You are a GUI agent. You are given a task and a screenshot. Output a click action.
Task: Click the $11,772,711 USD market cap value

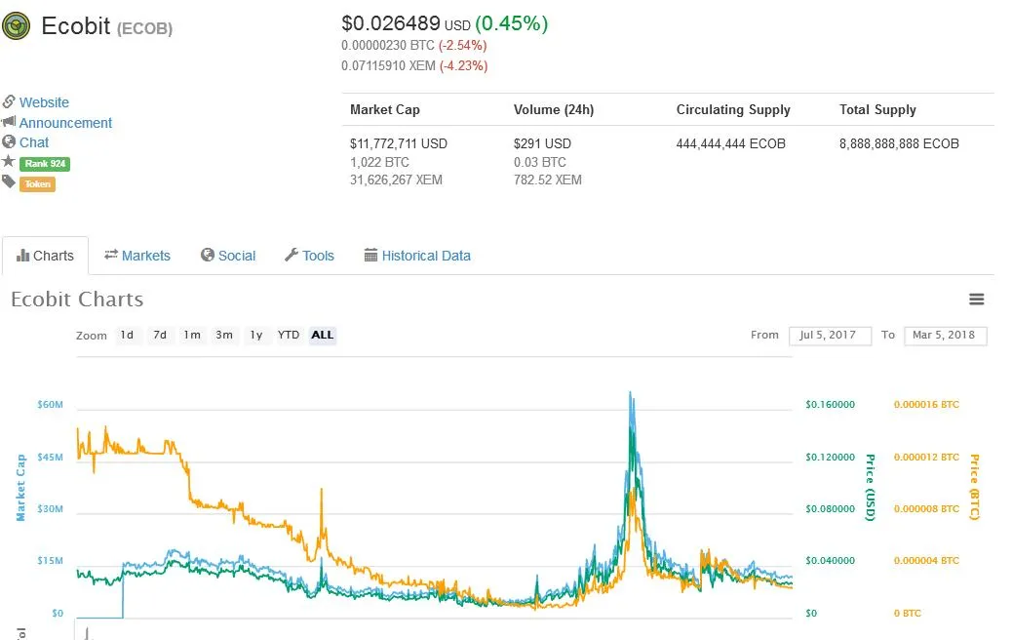point(398,143)
